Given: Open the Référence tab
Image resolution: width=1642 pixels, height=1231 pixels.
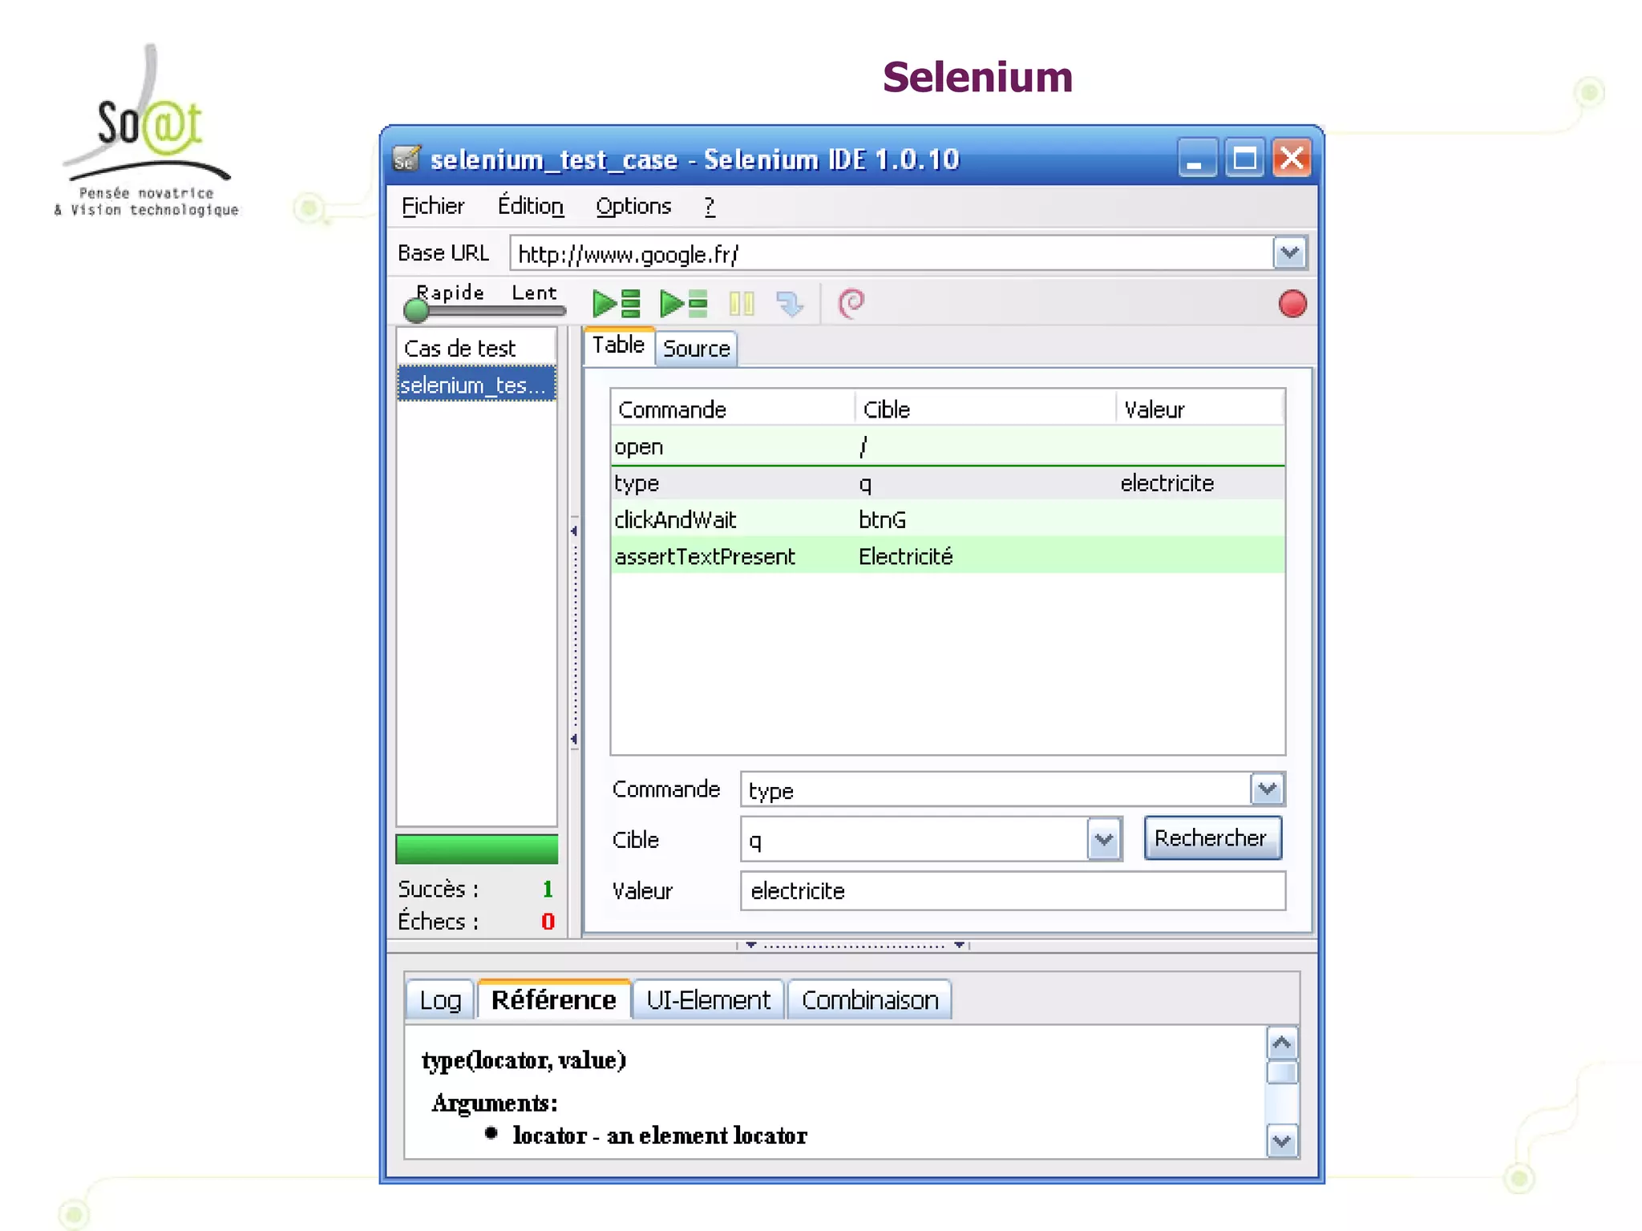Looking at the screenshot, I should pyautogui.click(x=554, y=999).
